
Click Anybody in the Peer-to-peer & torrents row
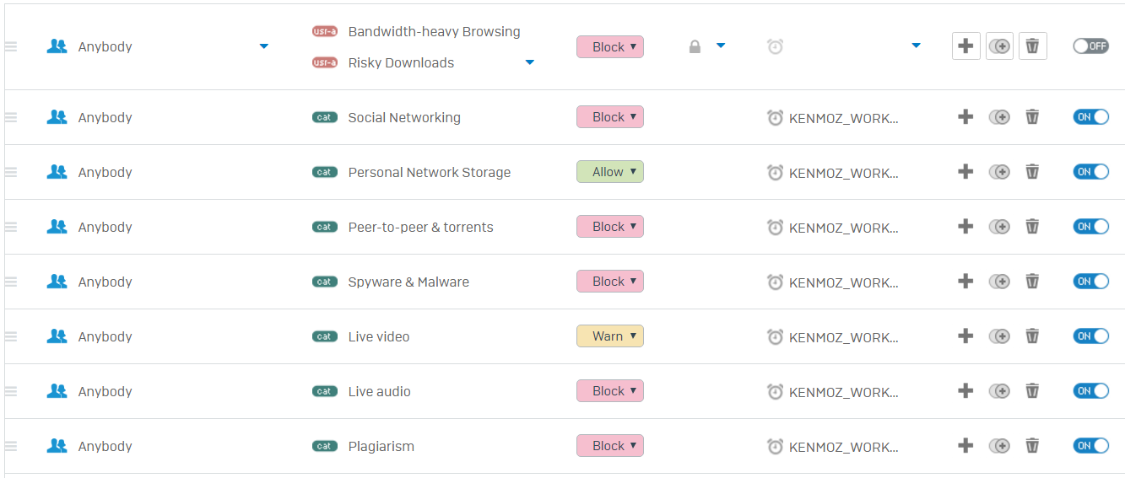coord(105,227)
